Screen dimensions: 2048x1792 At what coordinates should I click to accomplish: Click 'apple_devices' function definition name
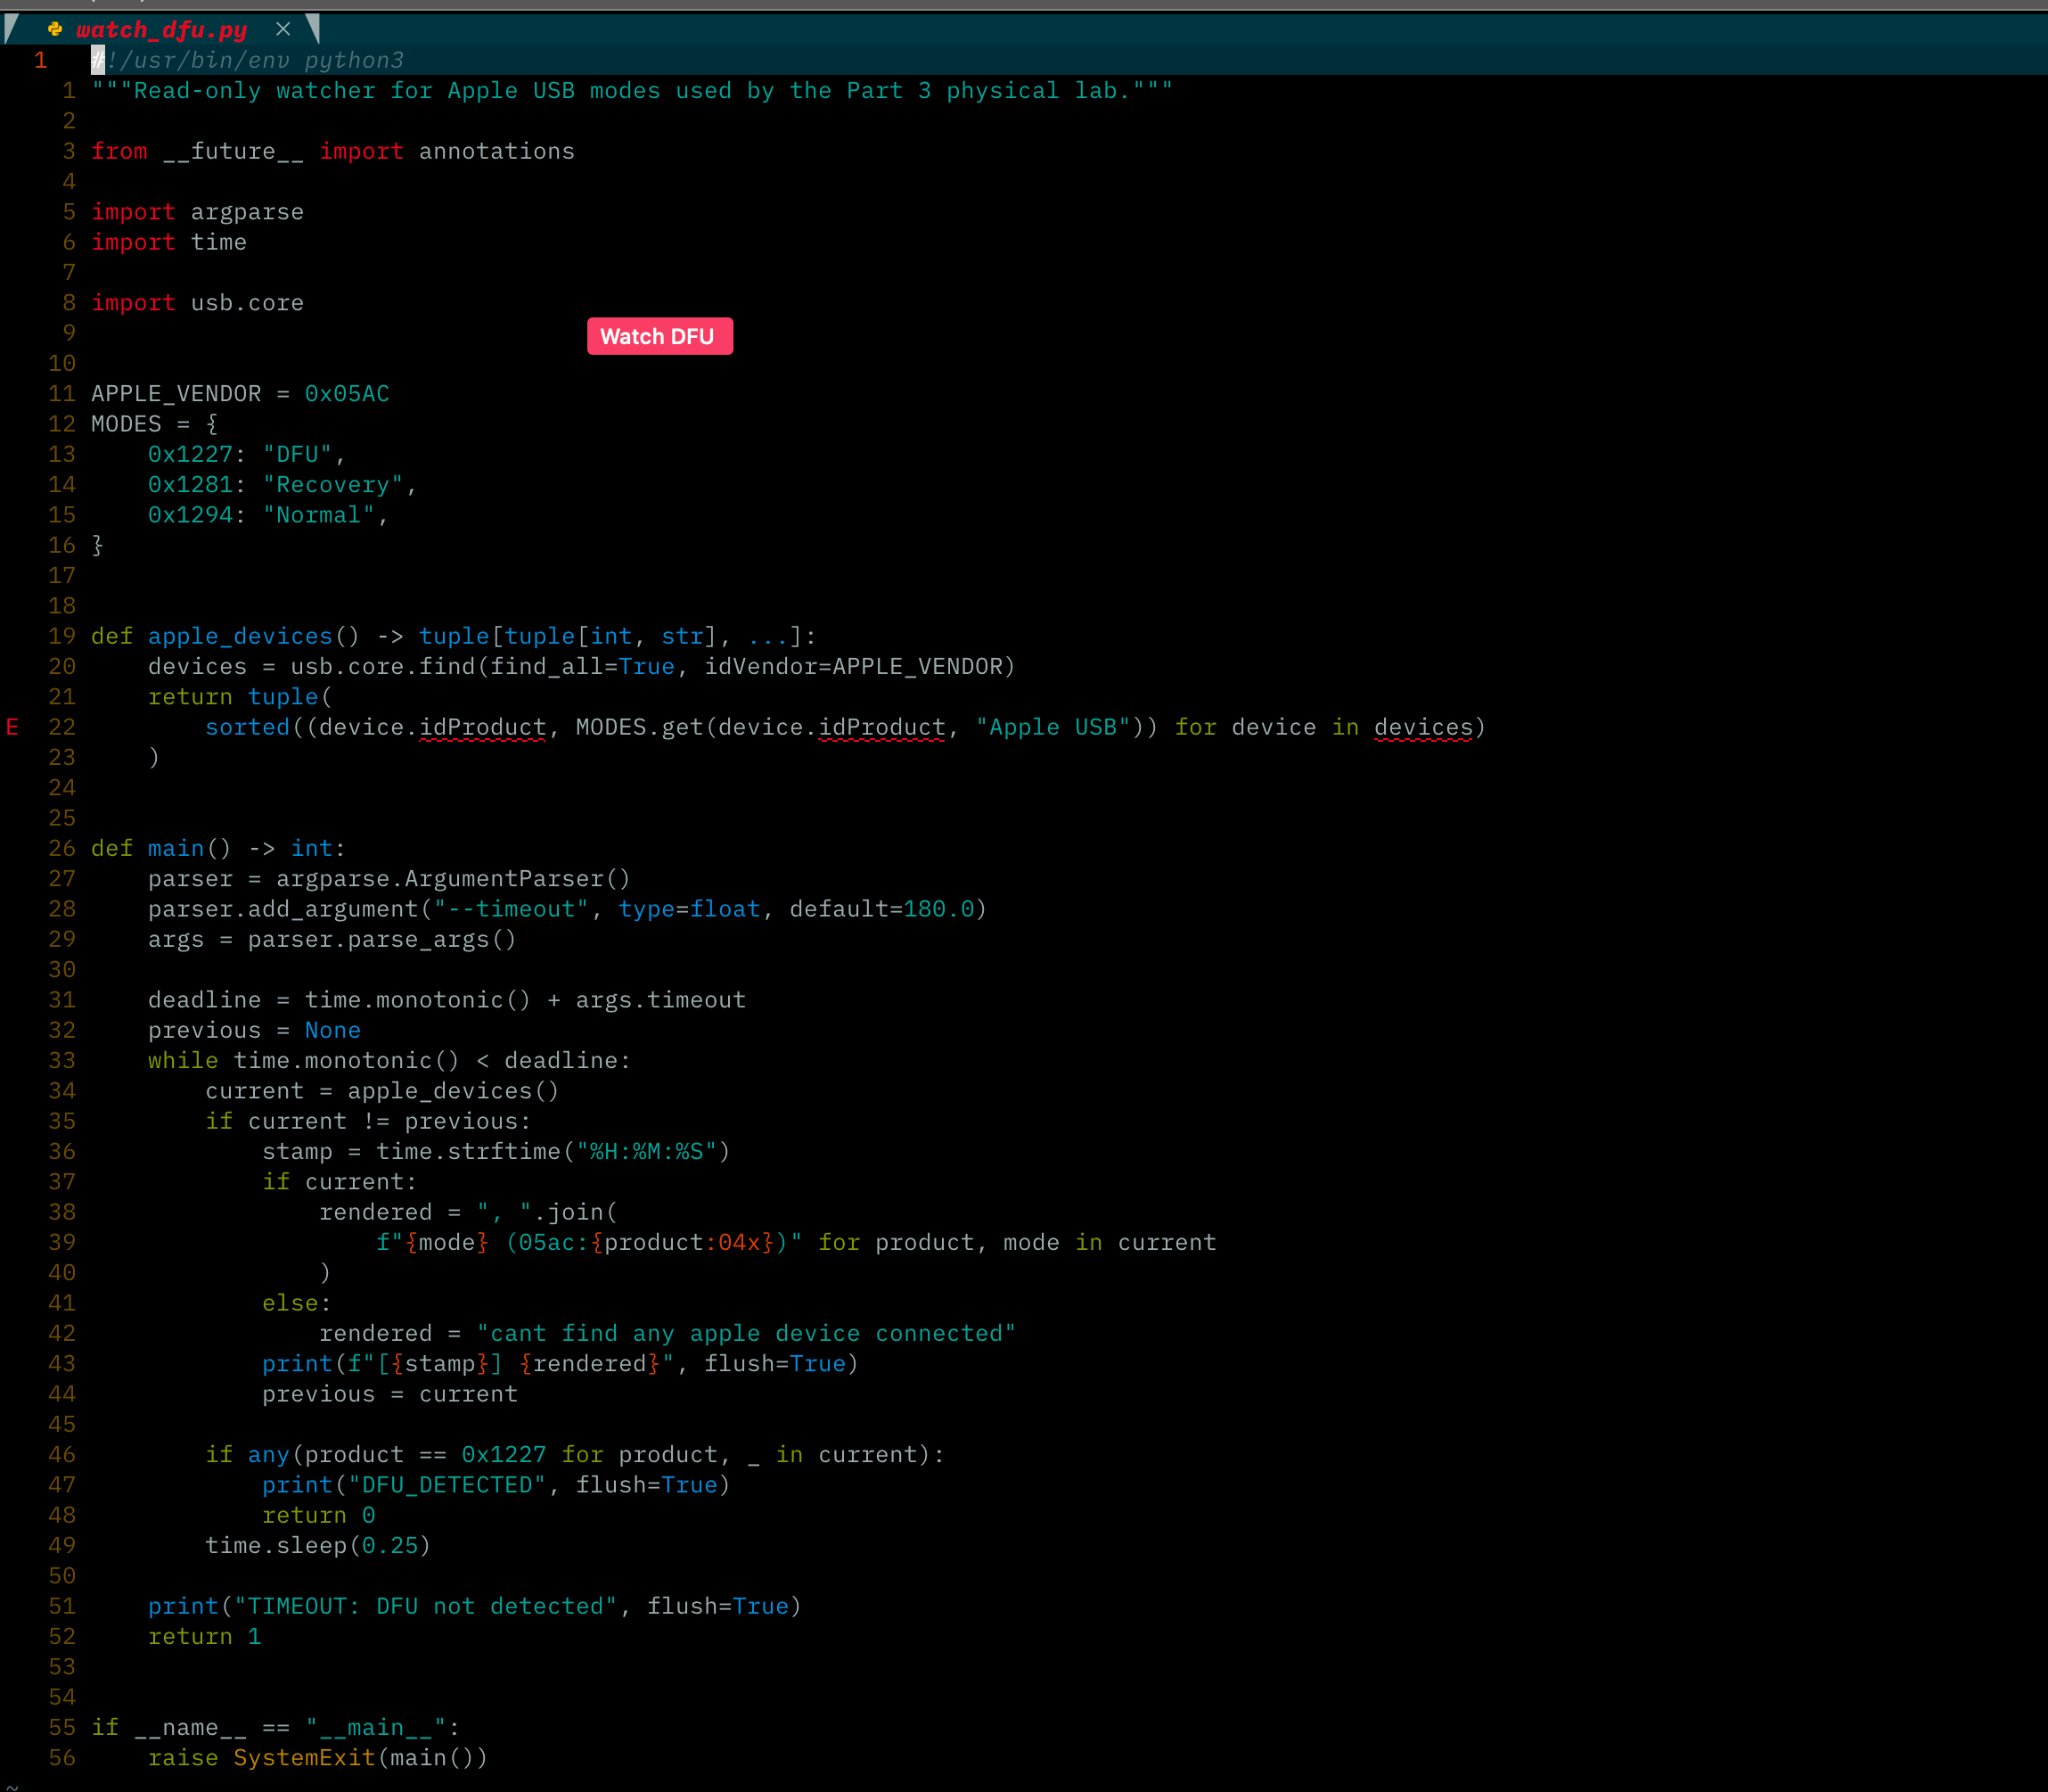240,636
